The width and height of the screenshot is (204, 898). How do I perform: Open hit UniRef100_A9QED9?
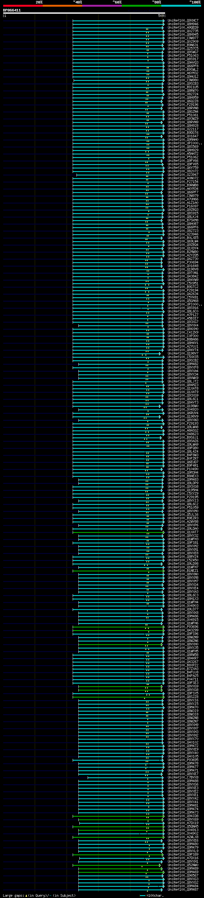[x=183, y=27]
